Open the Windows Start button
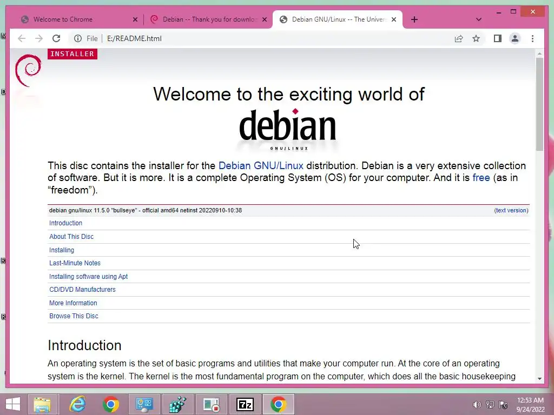This screenshot has width=554, height=415. tap(13, 404)
